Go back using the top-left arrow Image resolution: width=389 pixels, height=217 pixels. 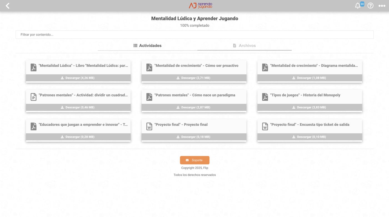(8, 6)
